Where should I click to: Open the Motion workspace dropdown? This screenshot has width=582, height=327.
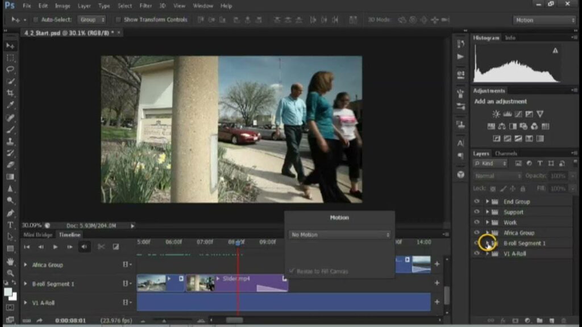(x=544, y=20)
